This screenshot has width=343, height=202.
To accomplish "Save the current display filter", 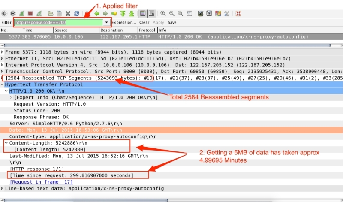I will click(x=172, y=22).
